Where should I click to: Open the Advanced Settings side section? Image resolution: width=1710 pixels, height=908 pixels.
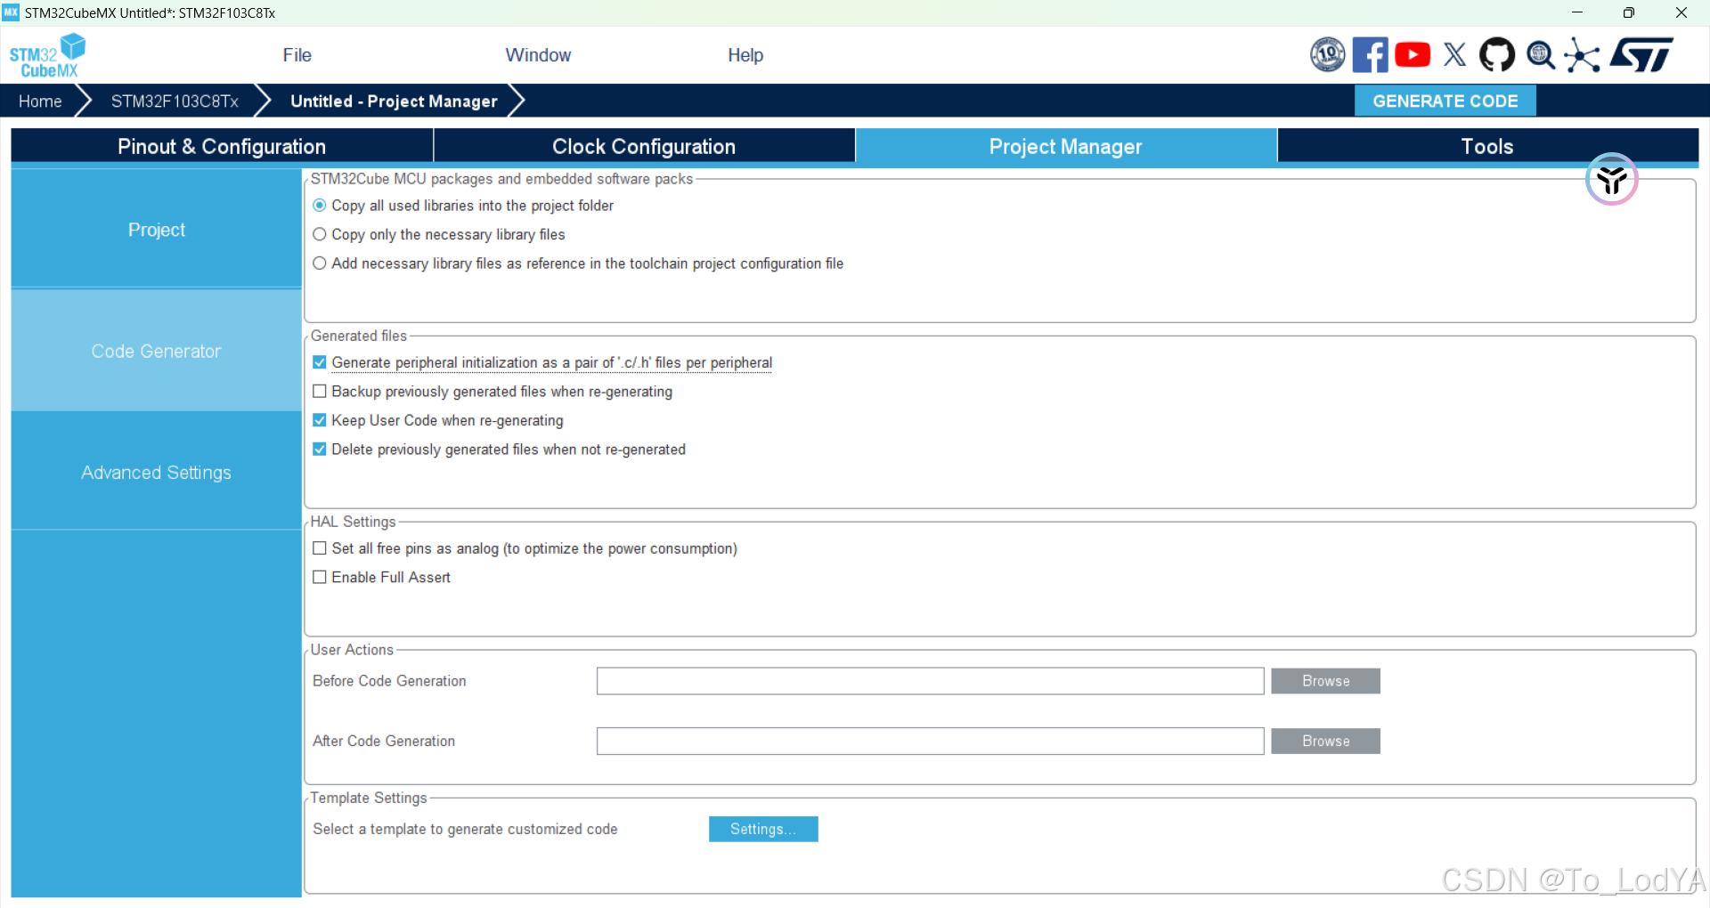pyautogui.click(x=157, y=473)
